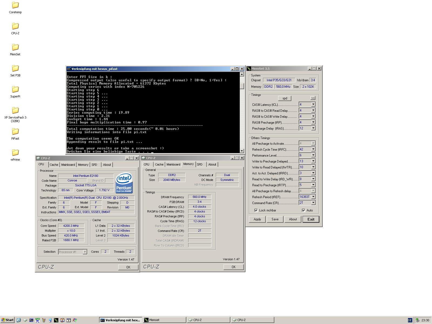Click OK in the right CPU-Z window
Image resolution: width=432 pixels, height=324 pixels.
pos(234,267)
